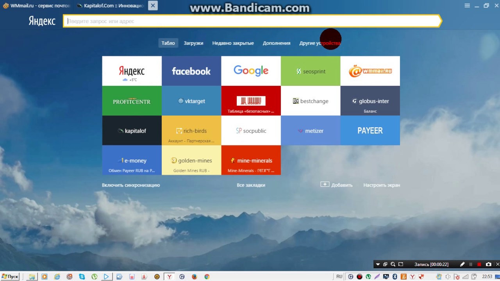
Task: Click system volume tray icon
Action: [448, 277]
